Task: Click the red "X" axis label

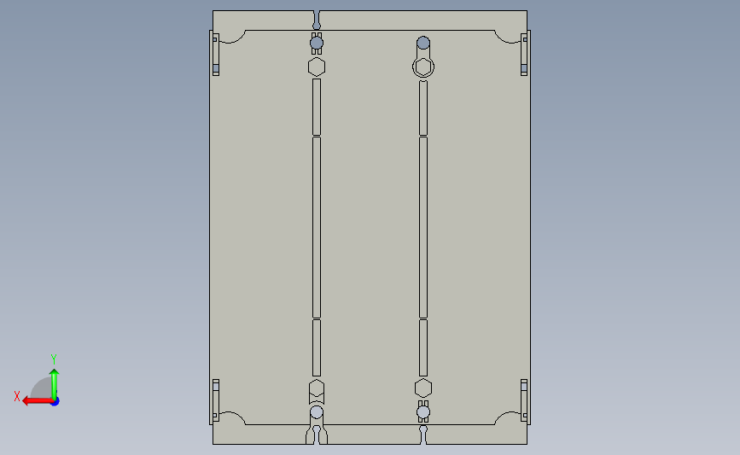Action: click(17, 396)
